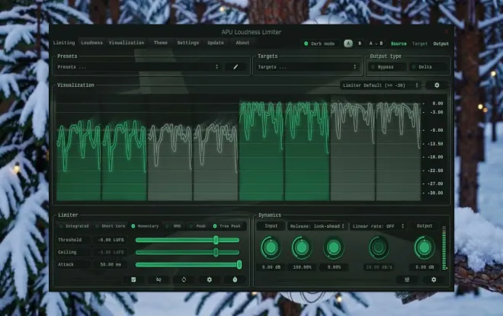Screen dimensions: 503x316
Task: Select state B button
Action: click(360, 43)
